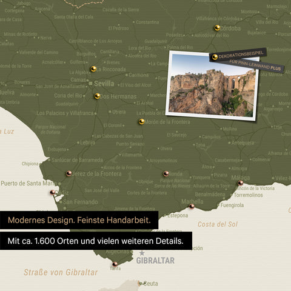Click the 'Modernes Design. Feinste Handarbeit.' banner
Viewport: 291px width, 291px height.
[79, 220]
